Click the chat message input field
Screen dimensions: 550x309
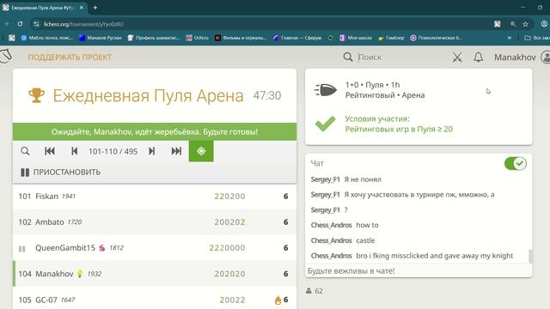point(419,271)
